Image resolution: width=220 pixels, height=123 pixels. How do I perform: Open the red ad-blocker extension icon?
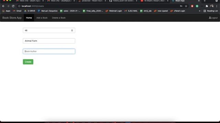192,6
